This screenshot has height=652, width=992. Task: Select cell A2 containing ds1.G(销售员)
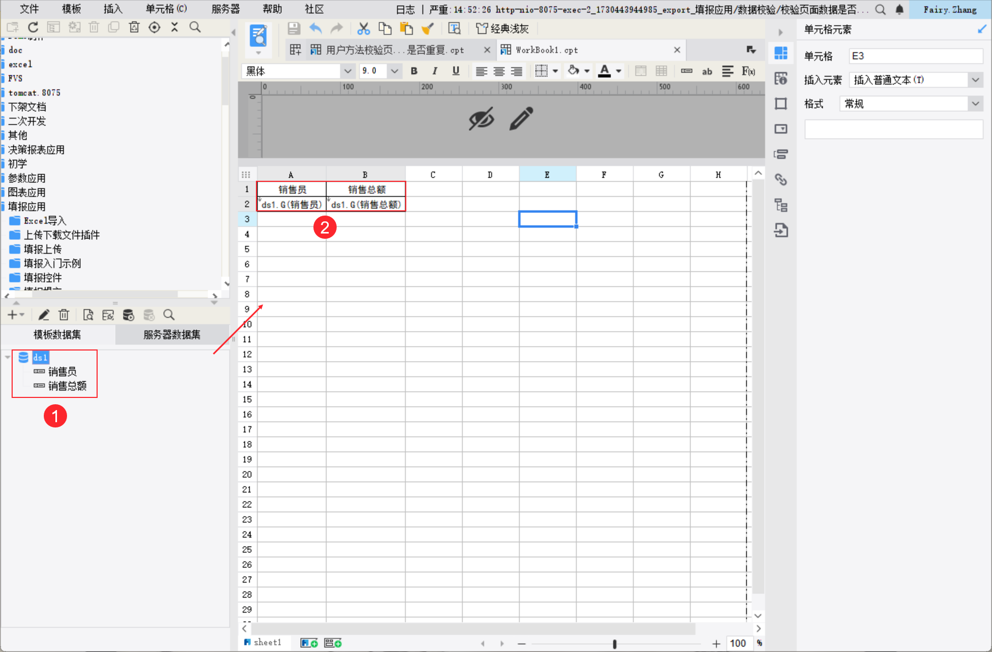(x=292, y=205)
